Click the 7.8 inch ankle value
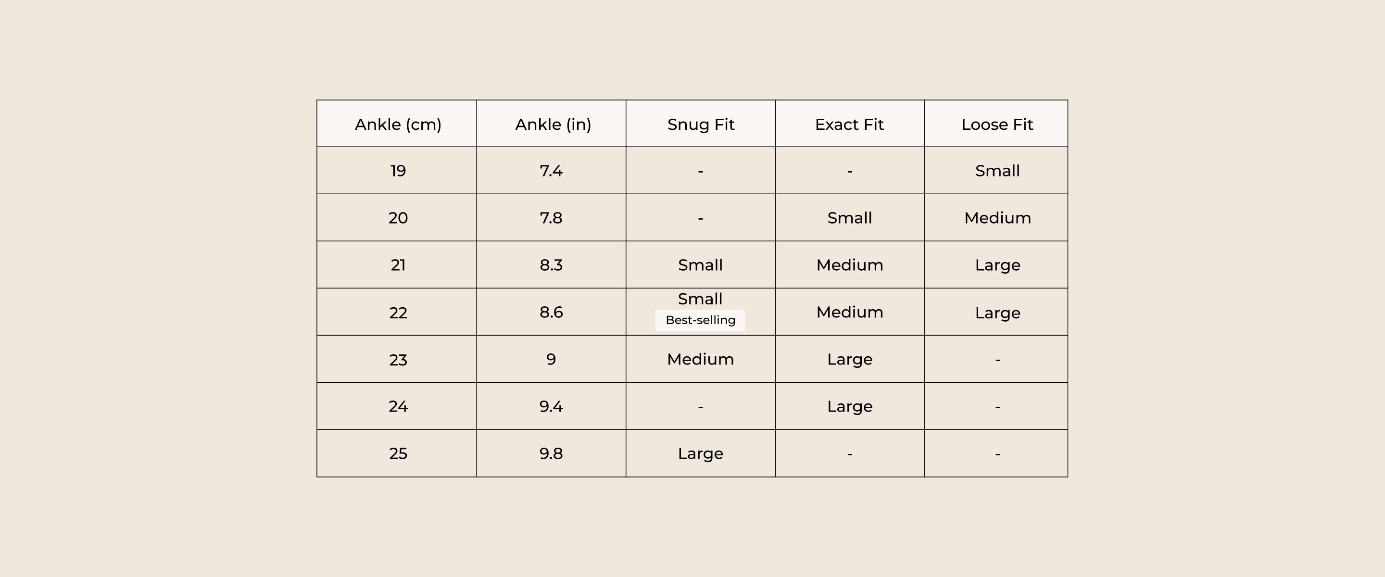Screen dimensions: 1385x577 tap(551, 218)
